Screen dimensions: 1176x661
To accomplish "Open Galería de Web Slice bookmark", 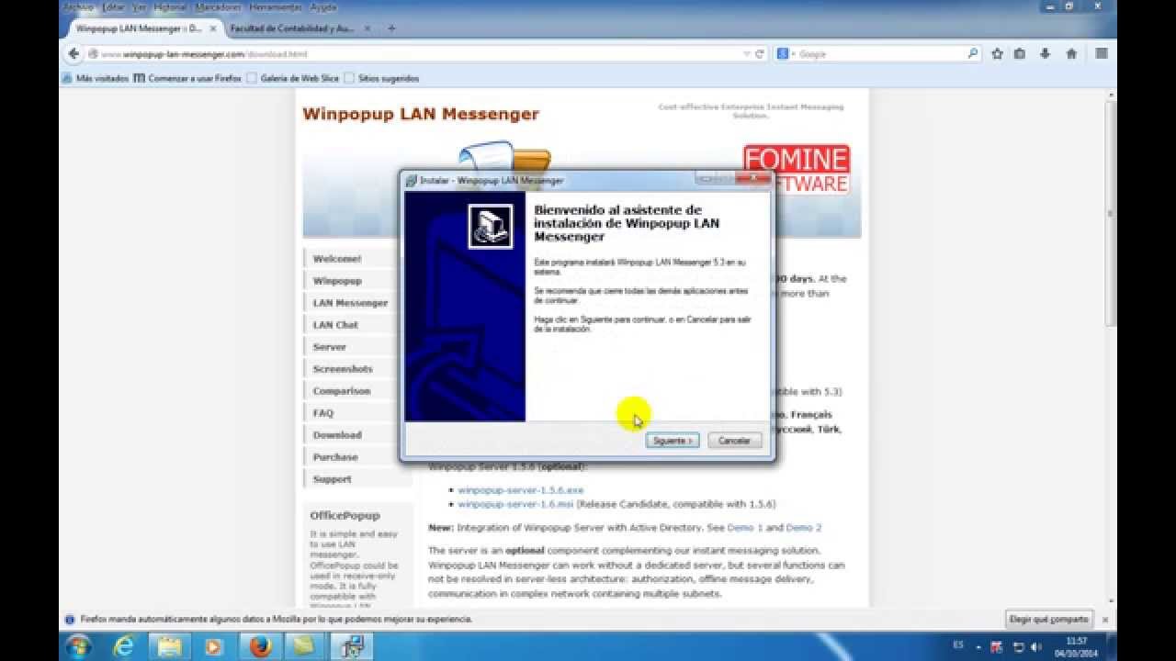I will coord(292,79).
